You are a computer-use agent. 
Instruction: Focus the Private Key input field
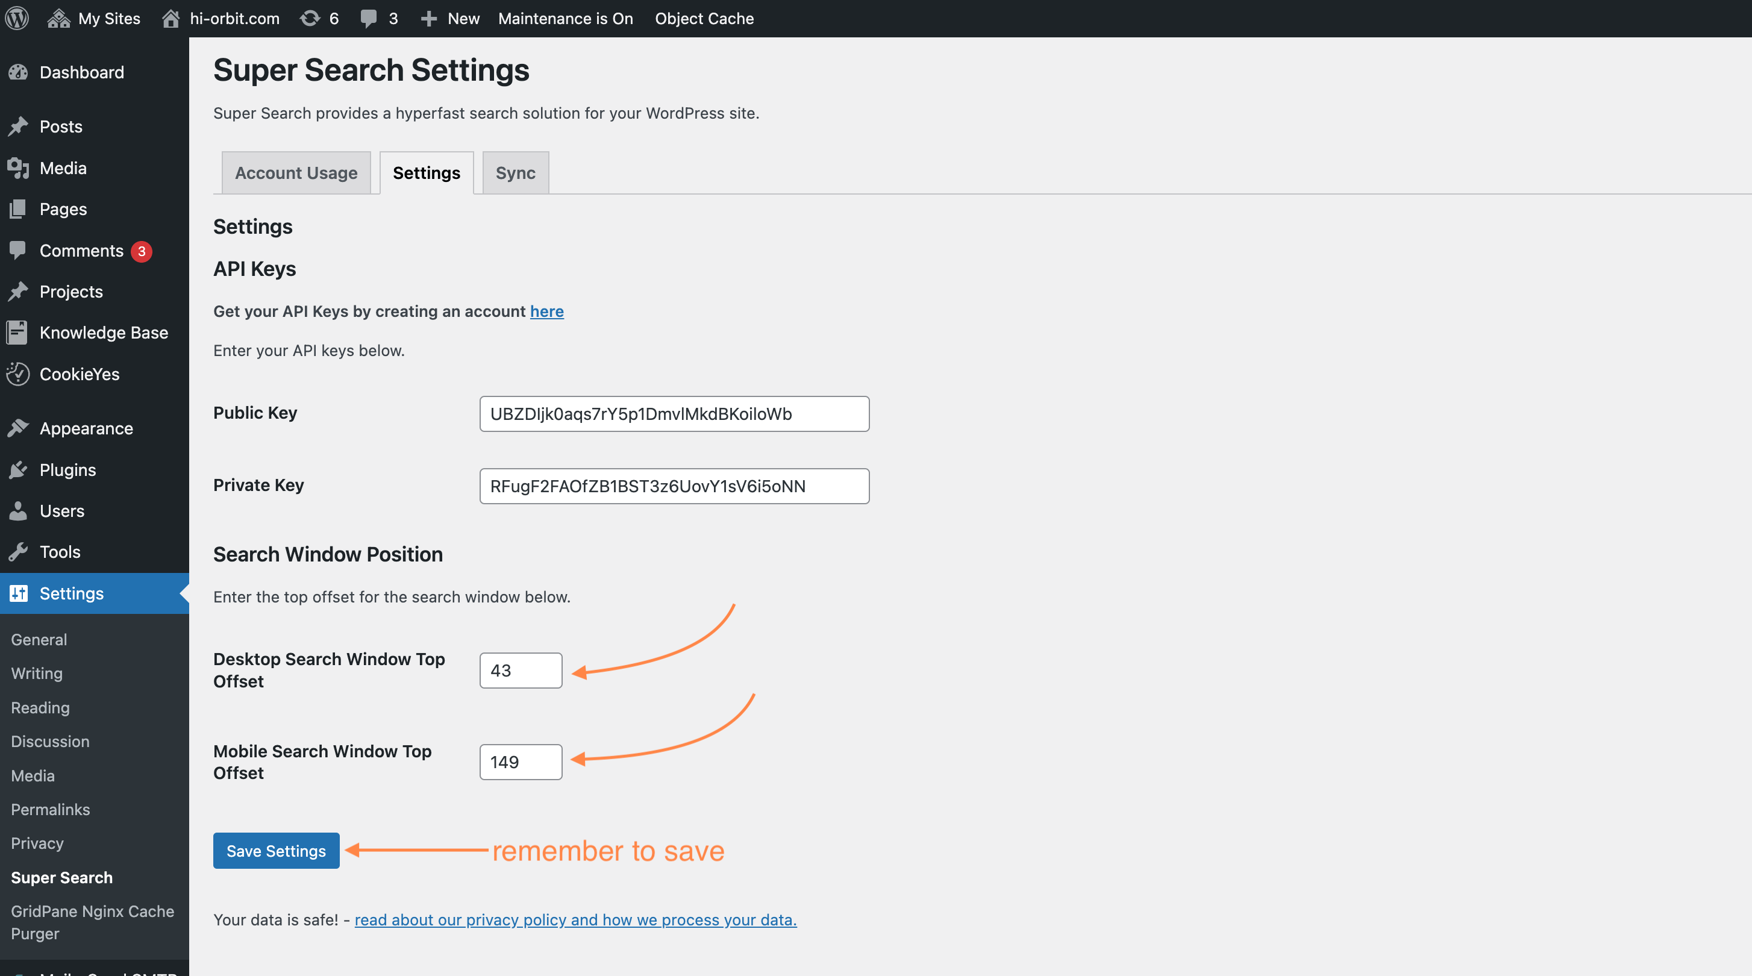click(674, 486)
